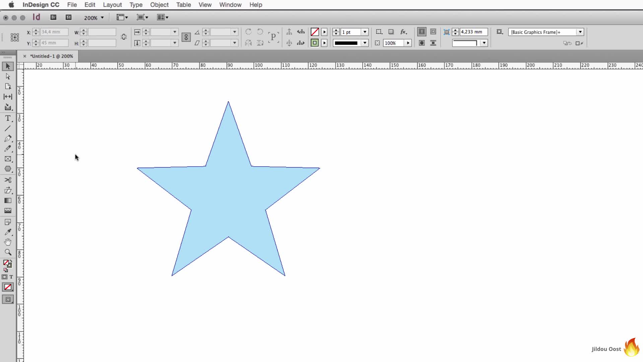Select the Line tool

pos(8,128)
